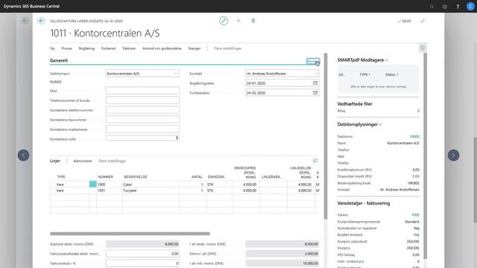Open the Naviger menu
477x268 pixels.
(x=195, y=48)
